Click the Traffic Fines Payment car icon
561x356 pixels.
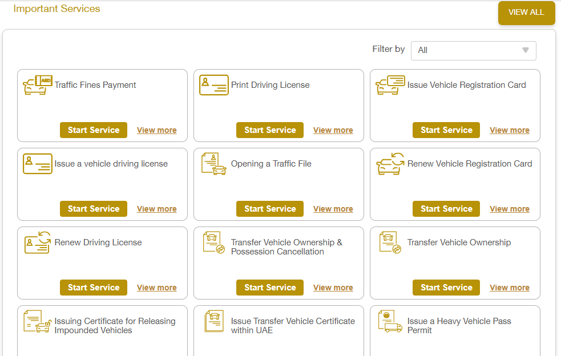click(38, 85)
